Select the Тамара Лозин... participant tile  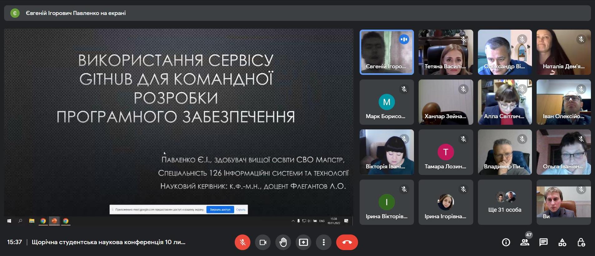click(446, 152)
